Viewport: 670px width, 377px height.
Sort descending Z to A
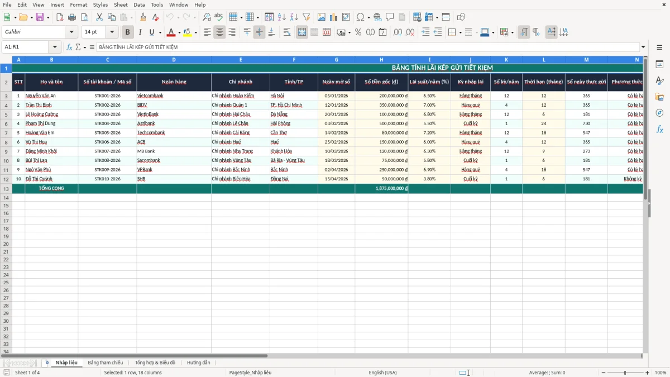294,17
